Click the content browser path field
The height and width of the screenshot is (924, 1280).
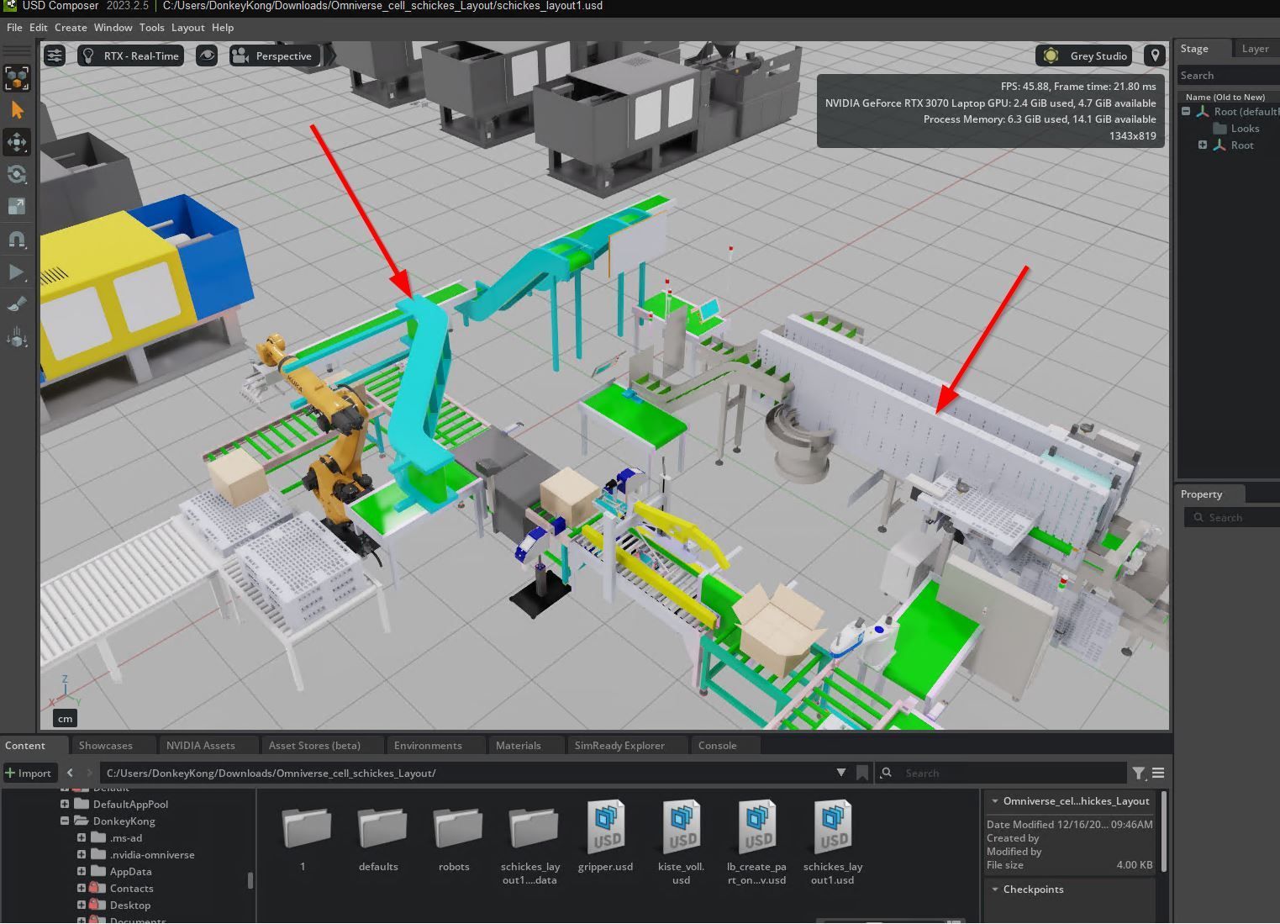click(x=466, y=774)
